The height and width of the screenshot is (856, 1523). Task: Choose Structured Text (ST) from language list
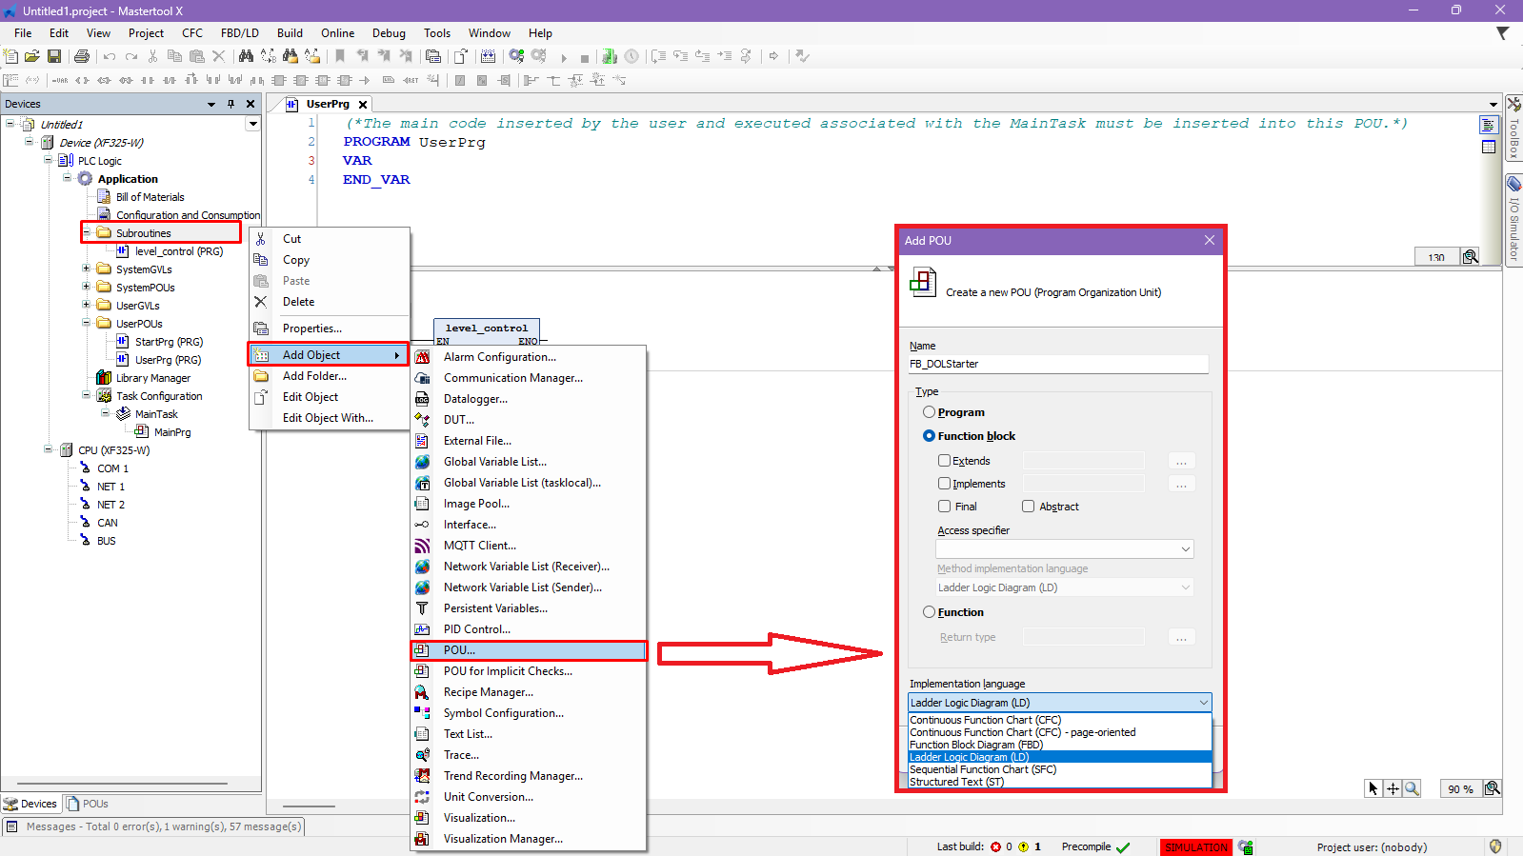pyautogui.click(x=957, y=782)
